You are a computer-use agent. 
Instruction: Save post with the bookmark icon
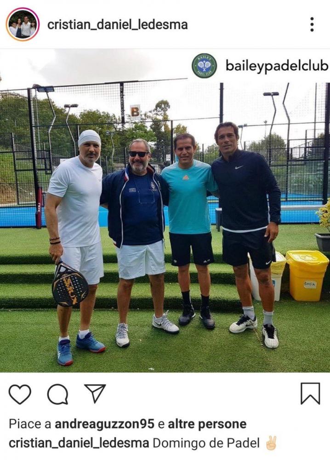310,394
